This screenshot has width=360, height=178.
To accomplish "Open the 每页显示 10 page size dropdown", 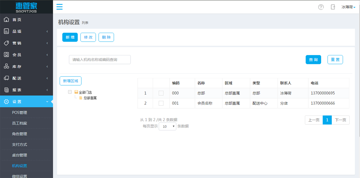I will click(167, 126).
